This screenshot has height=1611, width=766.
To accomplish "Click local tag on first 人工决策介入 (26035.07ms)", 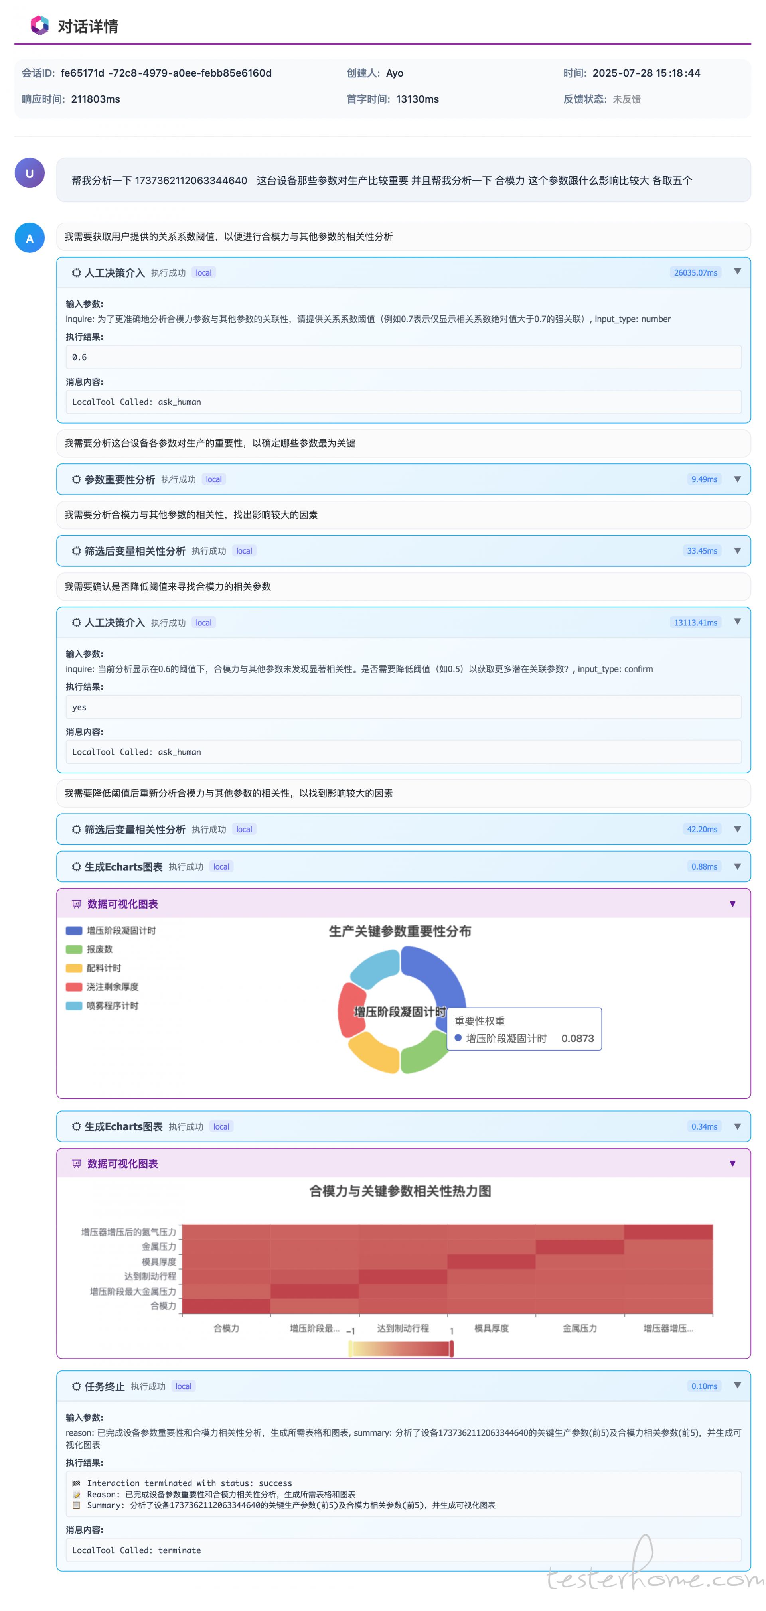I will coord(203,273).
